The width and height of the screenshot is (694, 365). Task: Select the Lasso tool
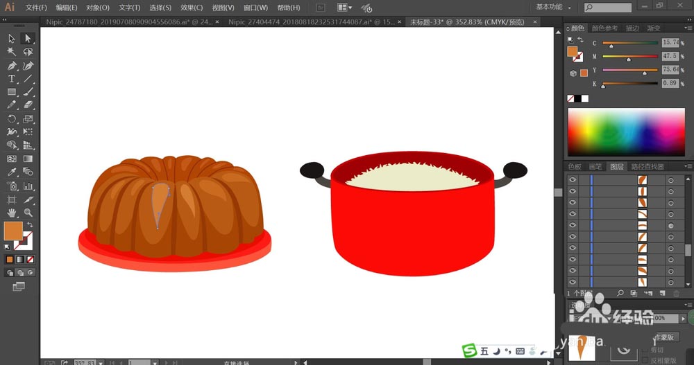tap(28, 52)
